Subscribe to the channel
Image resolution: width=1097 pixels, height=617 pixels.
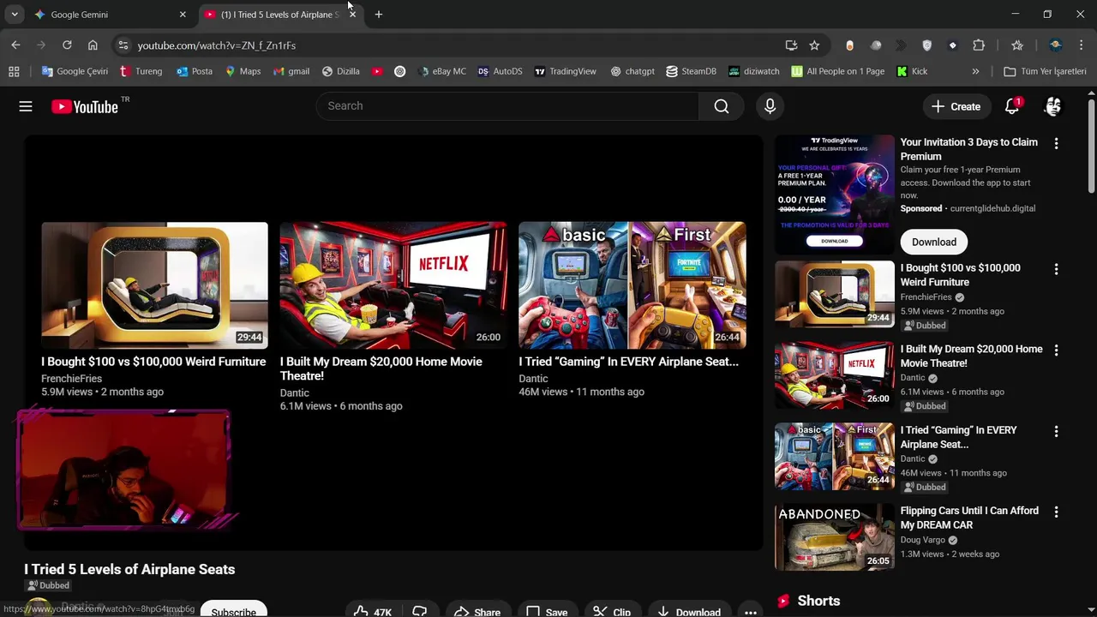(x=233, y=611)
